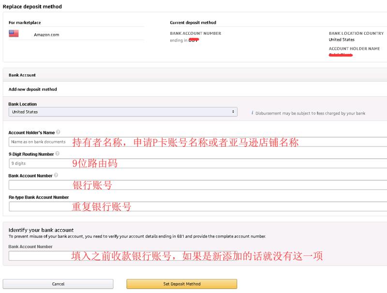Click the ACCOUNT HOLDER NAME label
Viewport: 387px width, 293px height.
tap(355, 48)
